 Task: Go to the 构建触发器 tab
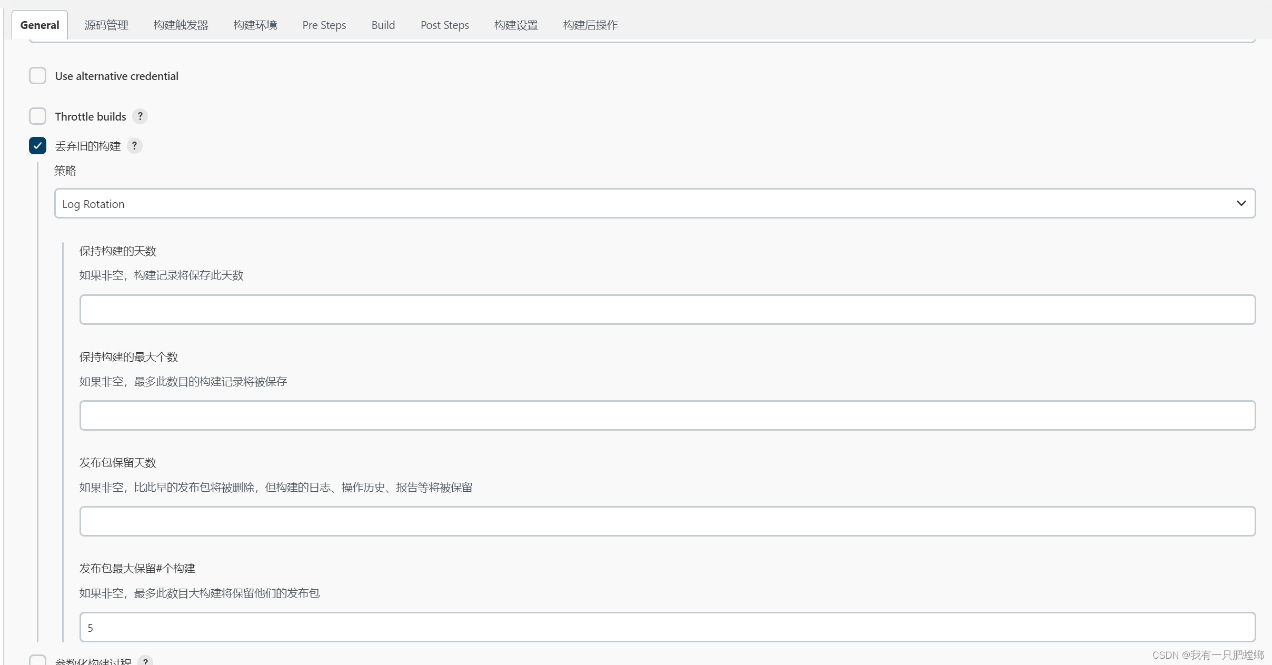click(181, 25)
